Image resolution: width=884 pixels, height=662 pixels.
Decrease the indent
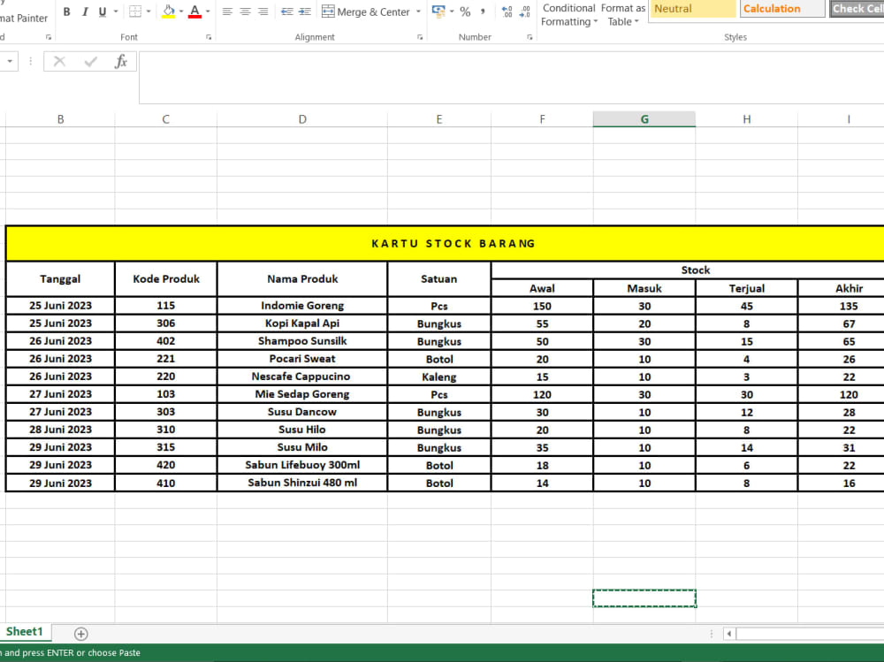pos(287,11)
